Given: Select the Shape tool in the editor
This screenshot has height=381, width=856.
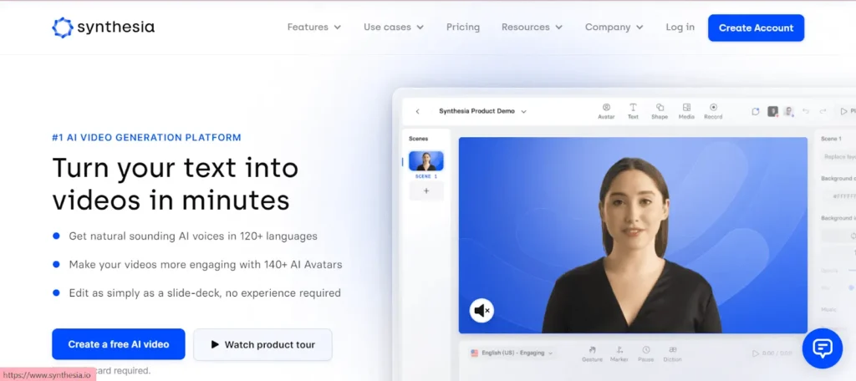Looking at the screenshot, I should click(x=660, y=111).
